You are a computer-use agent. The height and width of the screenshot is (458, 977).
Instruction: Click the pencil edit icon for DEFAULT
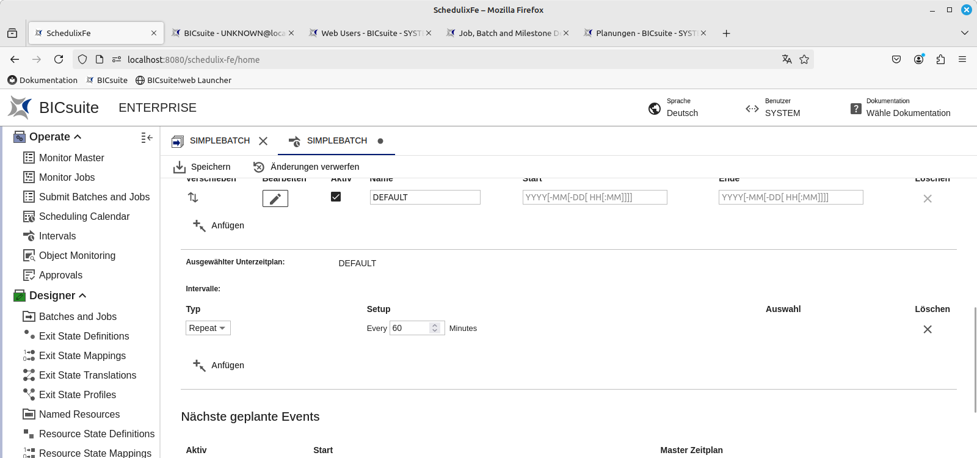tap(275, 198)
